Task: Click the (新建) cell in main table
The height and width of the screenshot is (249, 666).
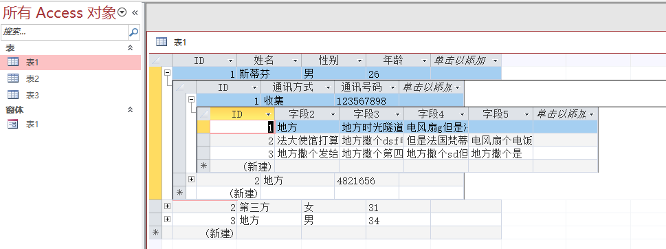Action: (x=205, y=233)
